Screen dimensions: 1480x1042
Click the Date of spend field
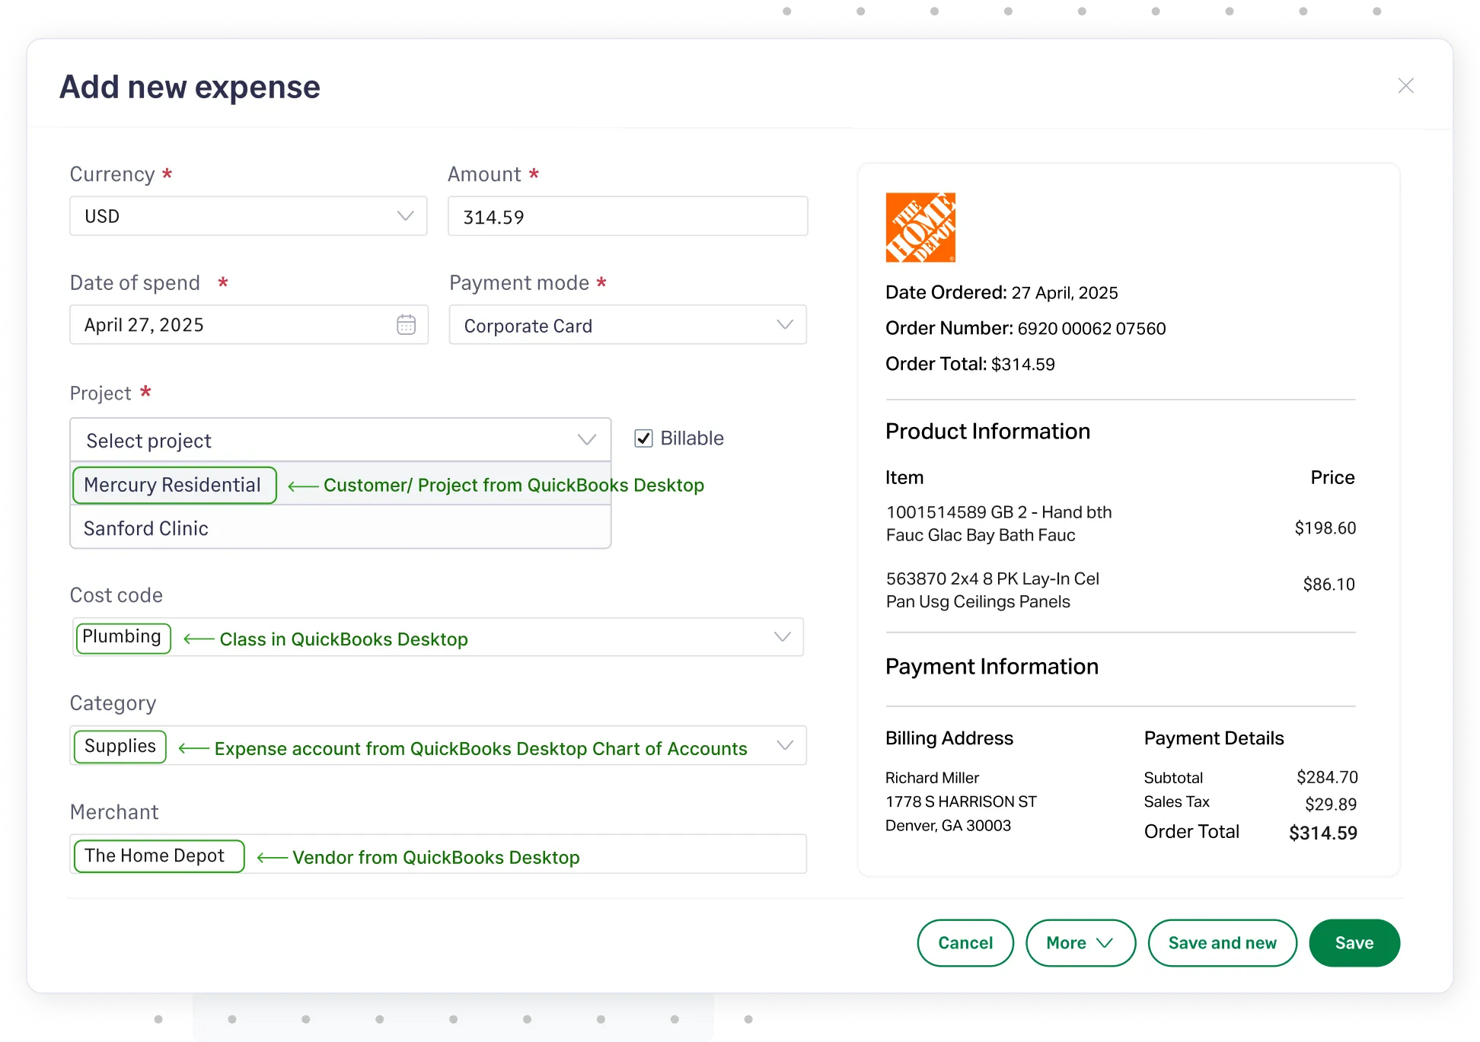228,324
